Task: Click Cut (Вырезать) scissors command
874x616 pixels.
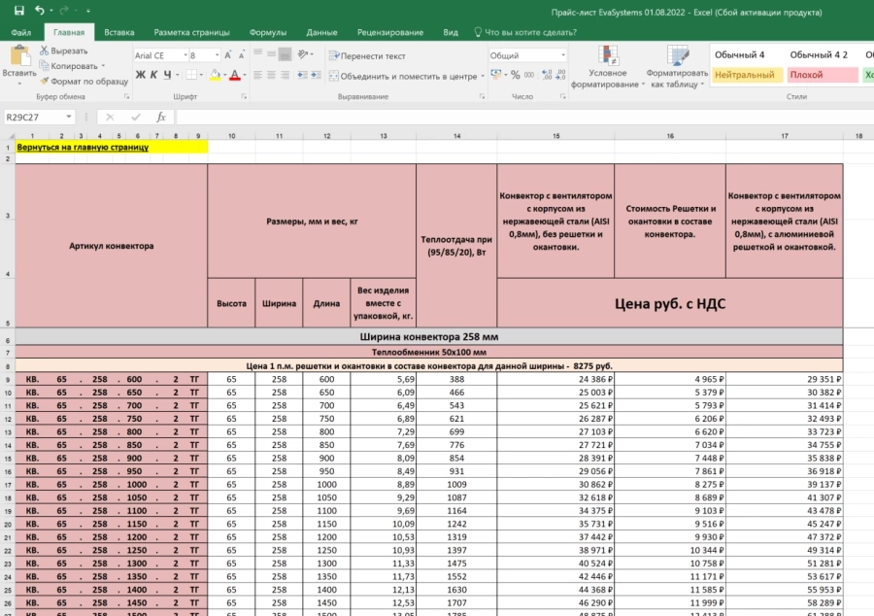Action: [63, 51]
